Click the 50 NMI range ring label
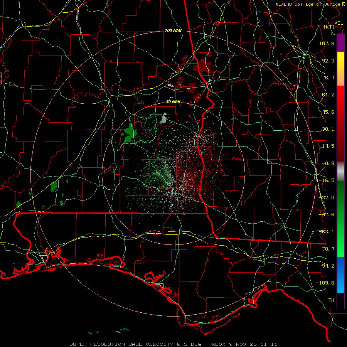 pyautogui.click(x=173, y=102)
